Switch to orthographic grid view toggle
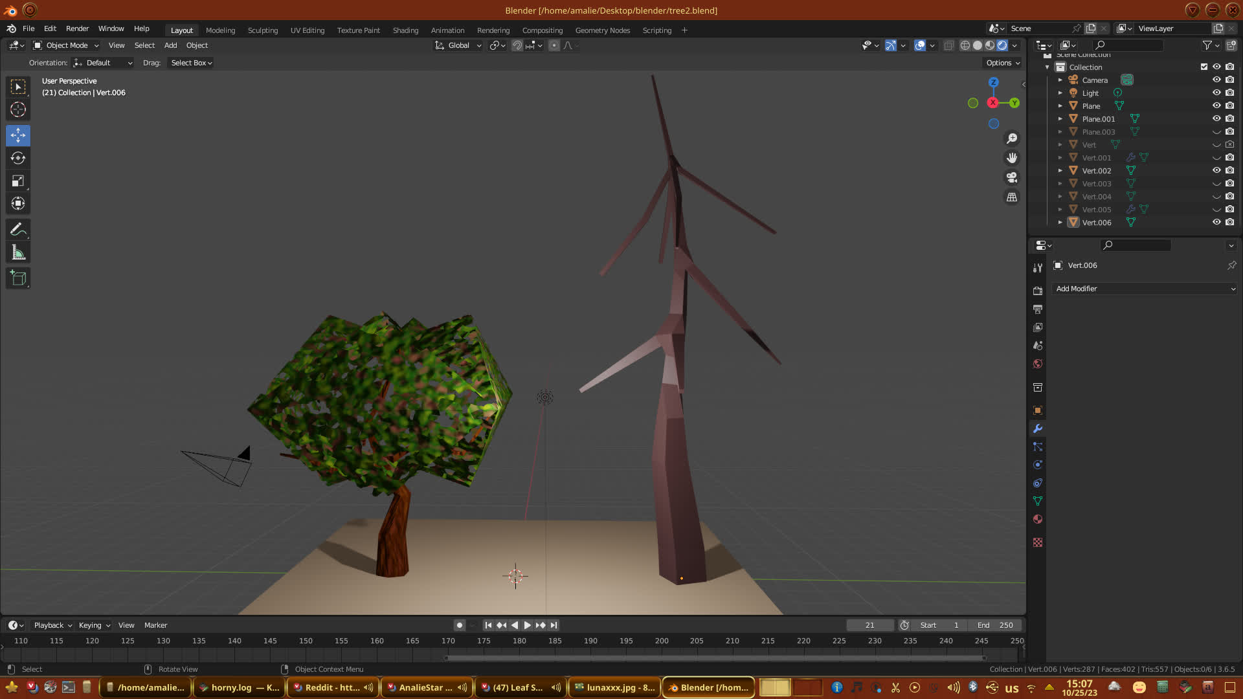The image size is (1243, 699). 1012,197
